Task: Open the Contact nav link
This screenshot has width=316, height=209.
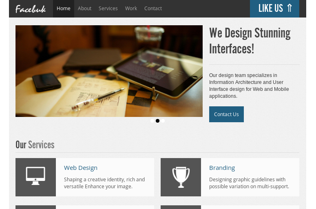Action: (153, 9)
